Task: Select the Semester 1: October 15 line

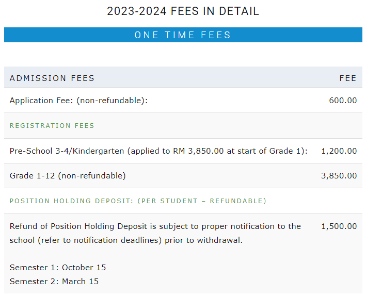Action: click(58, 267)
